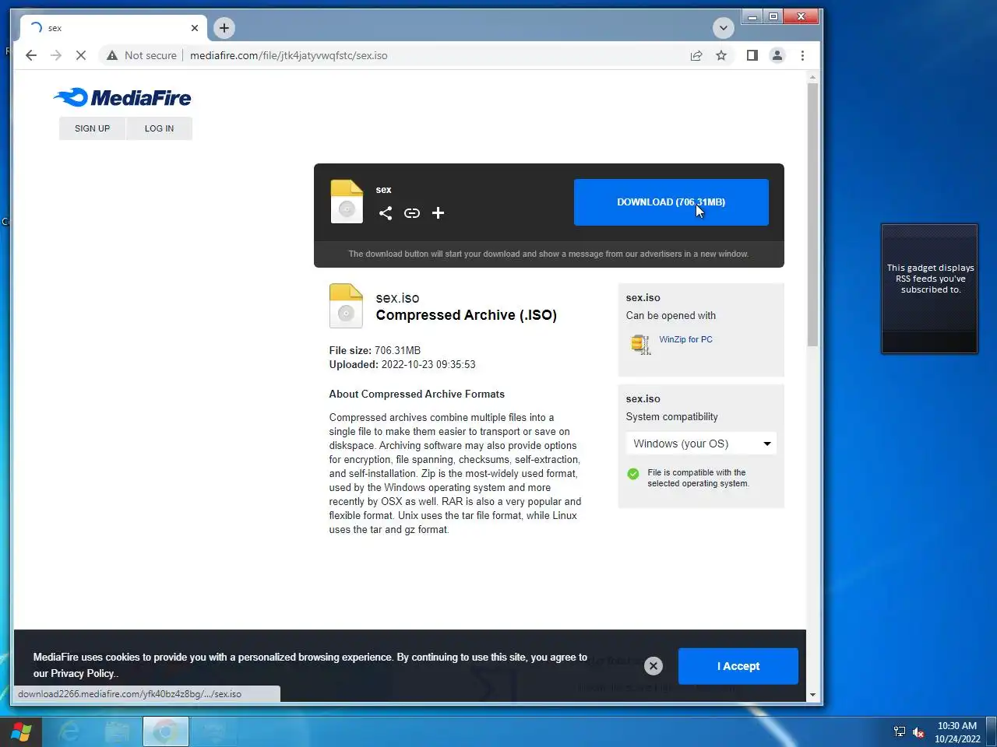This screenshot has width=997, height=747.
Task: Open Chrome profile menu
Action: pos(777,55)
